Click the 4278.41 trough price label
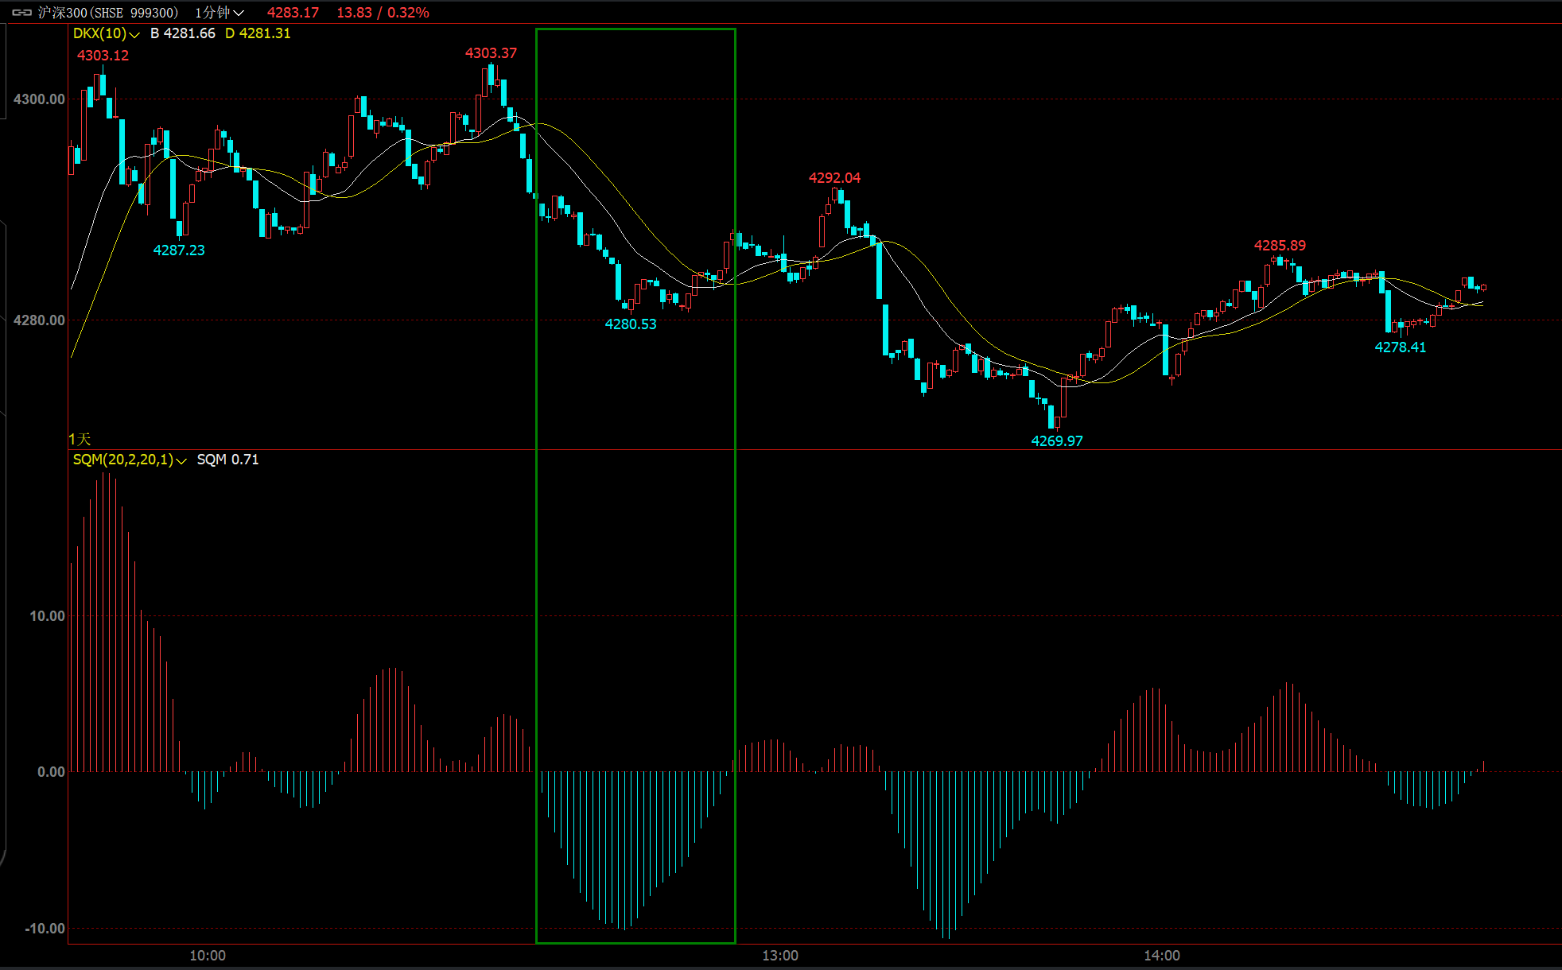Image resolution: width=1562 pixels, height=970 pixels. tap(1401, 347)
